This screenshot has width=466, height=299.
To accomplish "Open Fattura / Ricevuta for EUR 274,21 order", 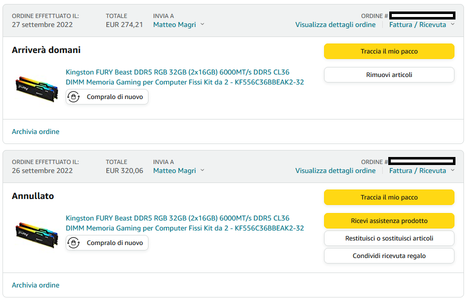I will tap(417, 24).
